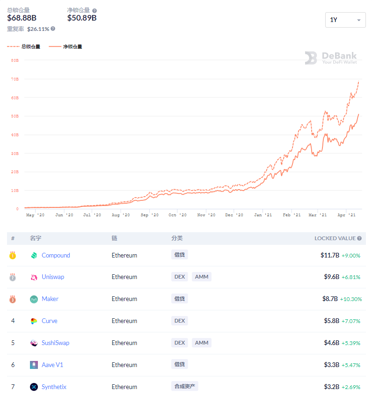
Task: Open the Maker project link
Action: click(50, 299)
